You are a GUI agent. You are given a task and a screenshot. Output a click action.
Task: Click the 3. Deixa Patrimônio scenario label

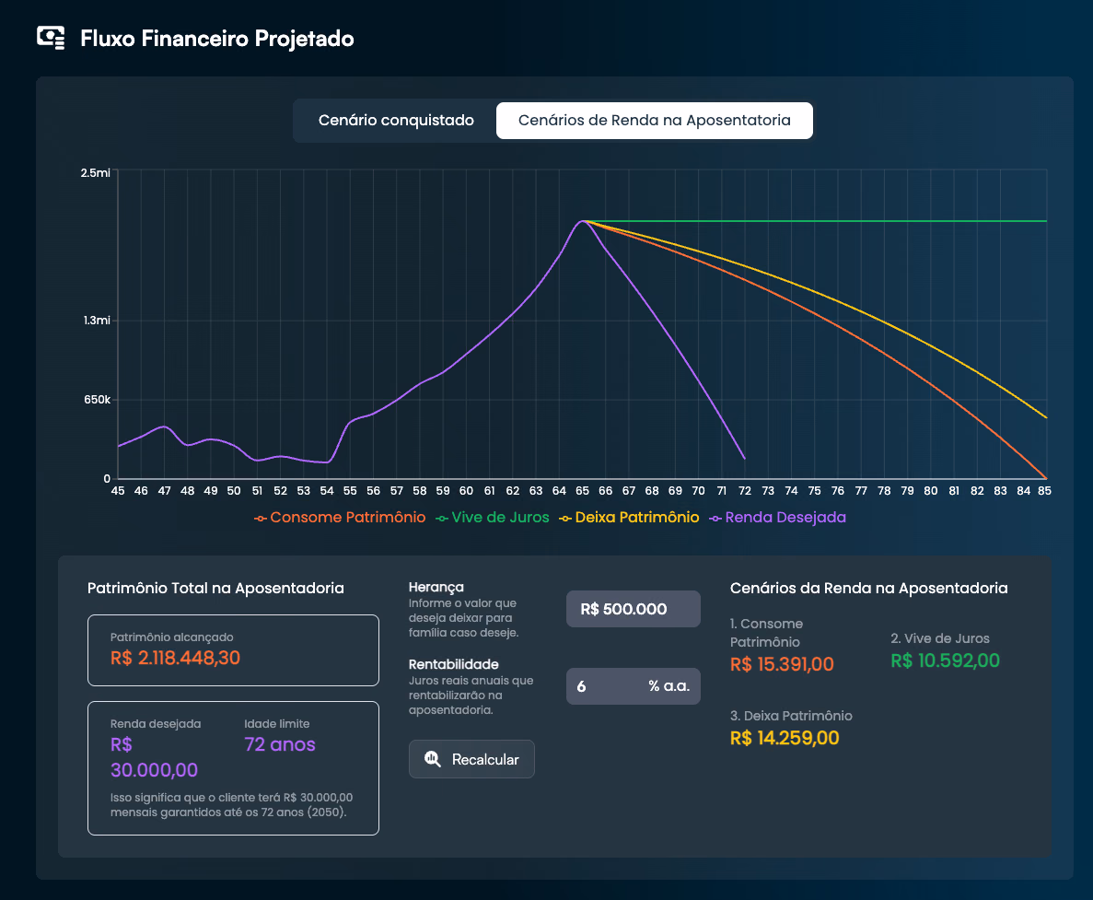coord(791,716)
